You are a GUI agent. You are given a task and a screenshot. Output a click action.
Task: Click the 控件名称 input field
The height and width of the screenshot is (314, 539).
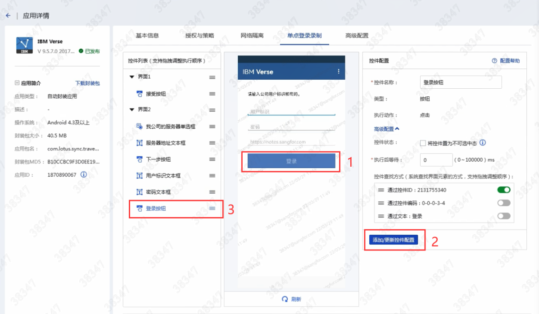460,82
